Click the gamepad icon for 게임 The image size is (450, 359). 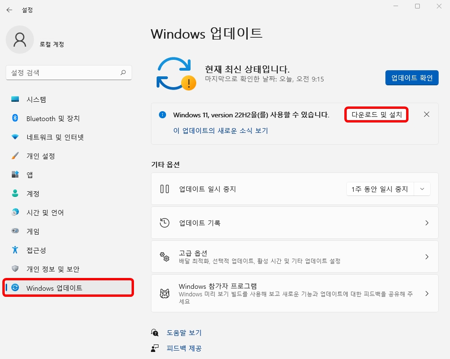pyautogui.click(x=15, y=230)
